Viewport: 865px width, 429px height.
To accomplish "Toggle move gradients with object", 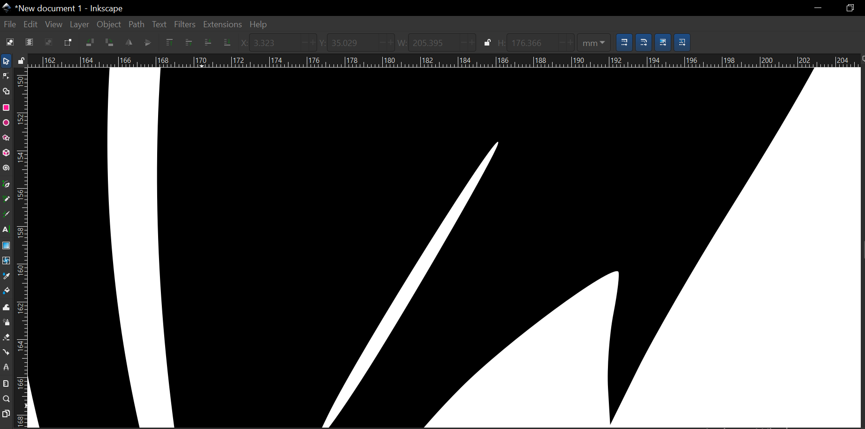I will pos(663,43).
